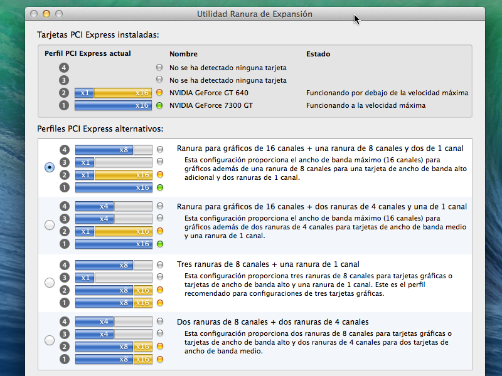The width and height of the screenshot is (502, 376).
Task: Click slot 2 orange light, dos ranuras de 4 canales y una de 1 canal profile
Action: 160,231
